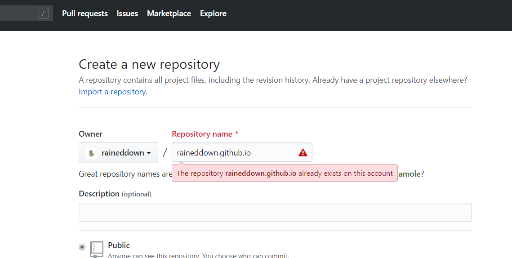Screen dimensions: 512x258
Task: Click the Description optional text box
Action: tap(275, 212)
